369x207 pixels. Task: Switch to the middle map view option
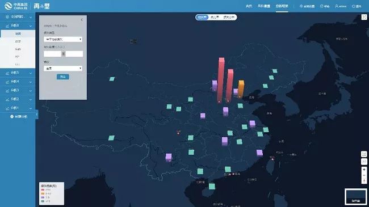[215, 17]
